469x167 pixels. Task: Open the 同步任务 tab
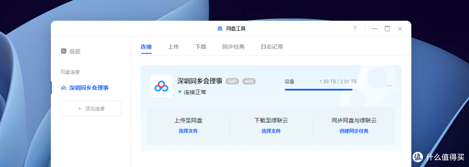pyautogui.click(x=233, y=47)
